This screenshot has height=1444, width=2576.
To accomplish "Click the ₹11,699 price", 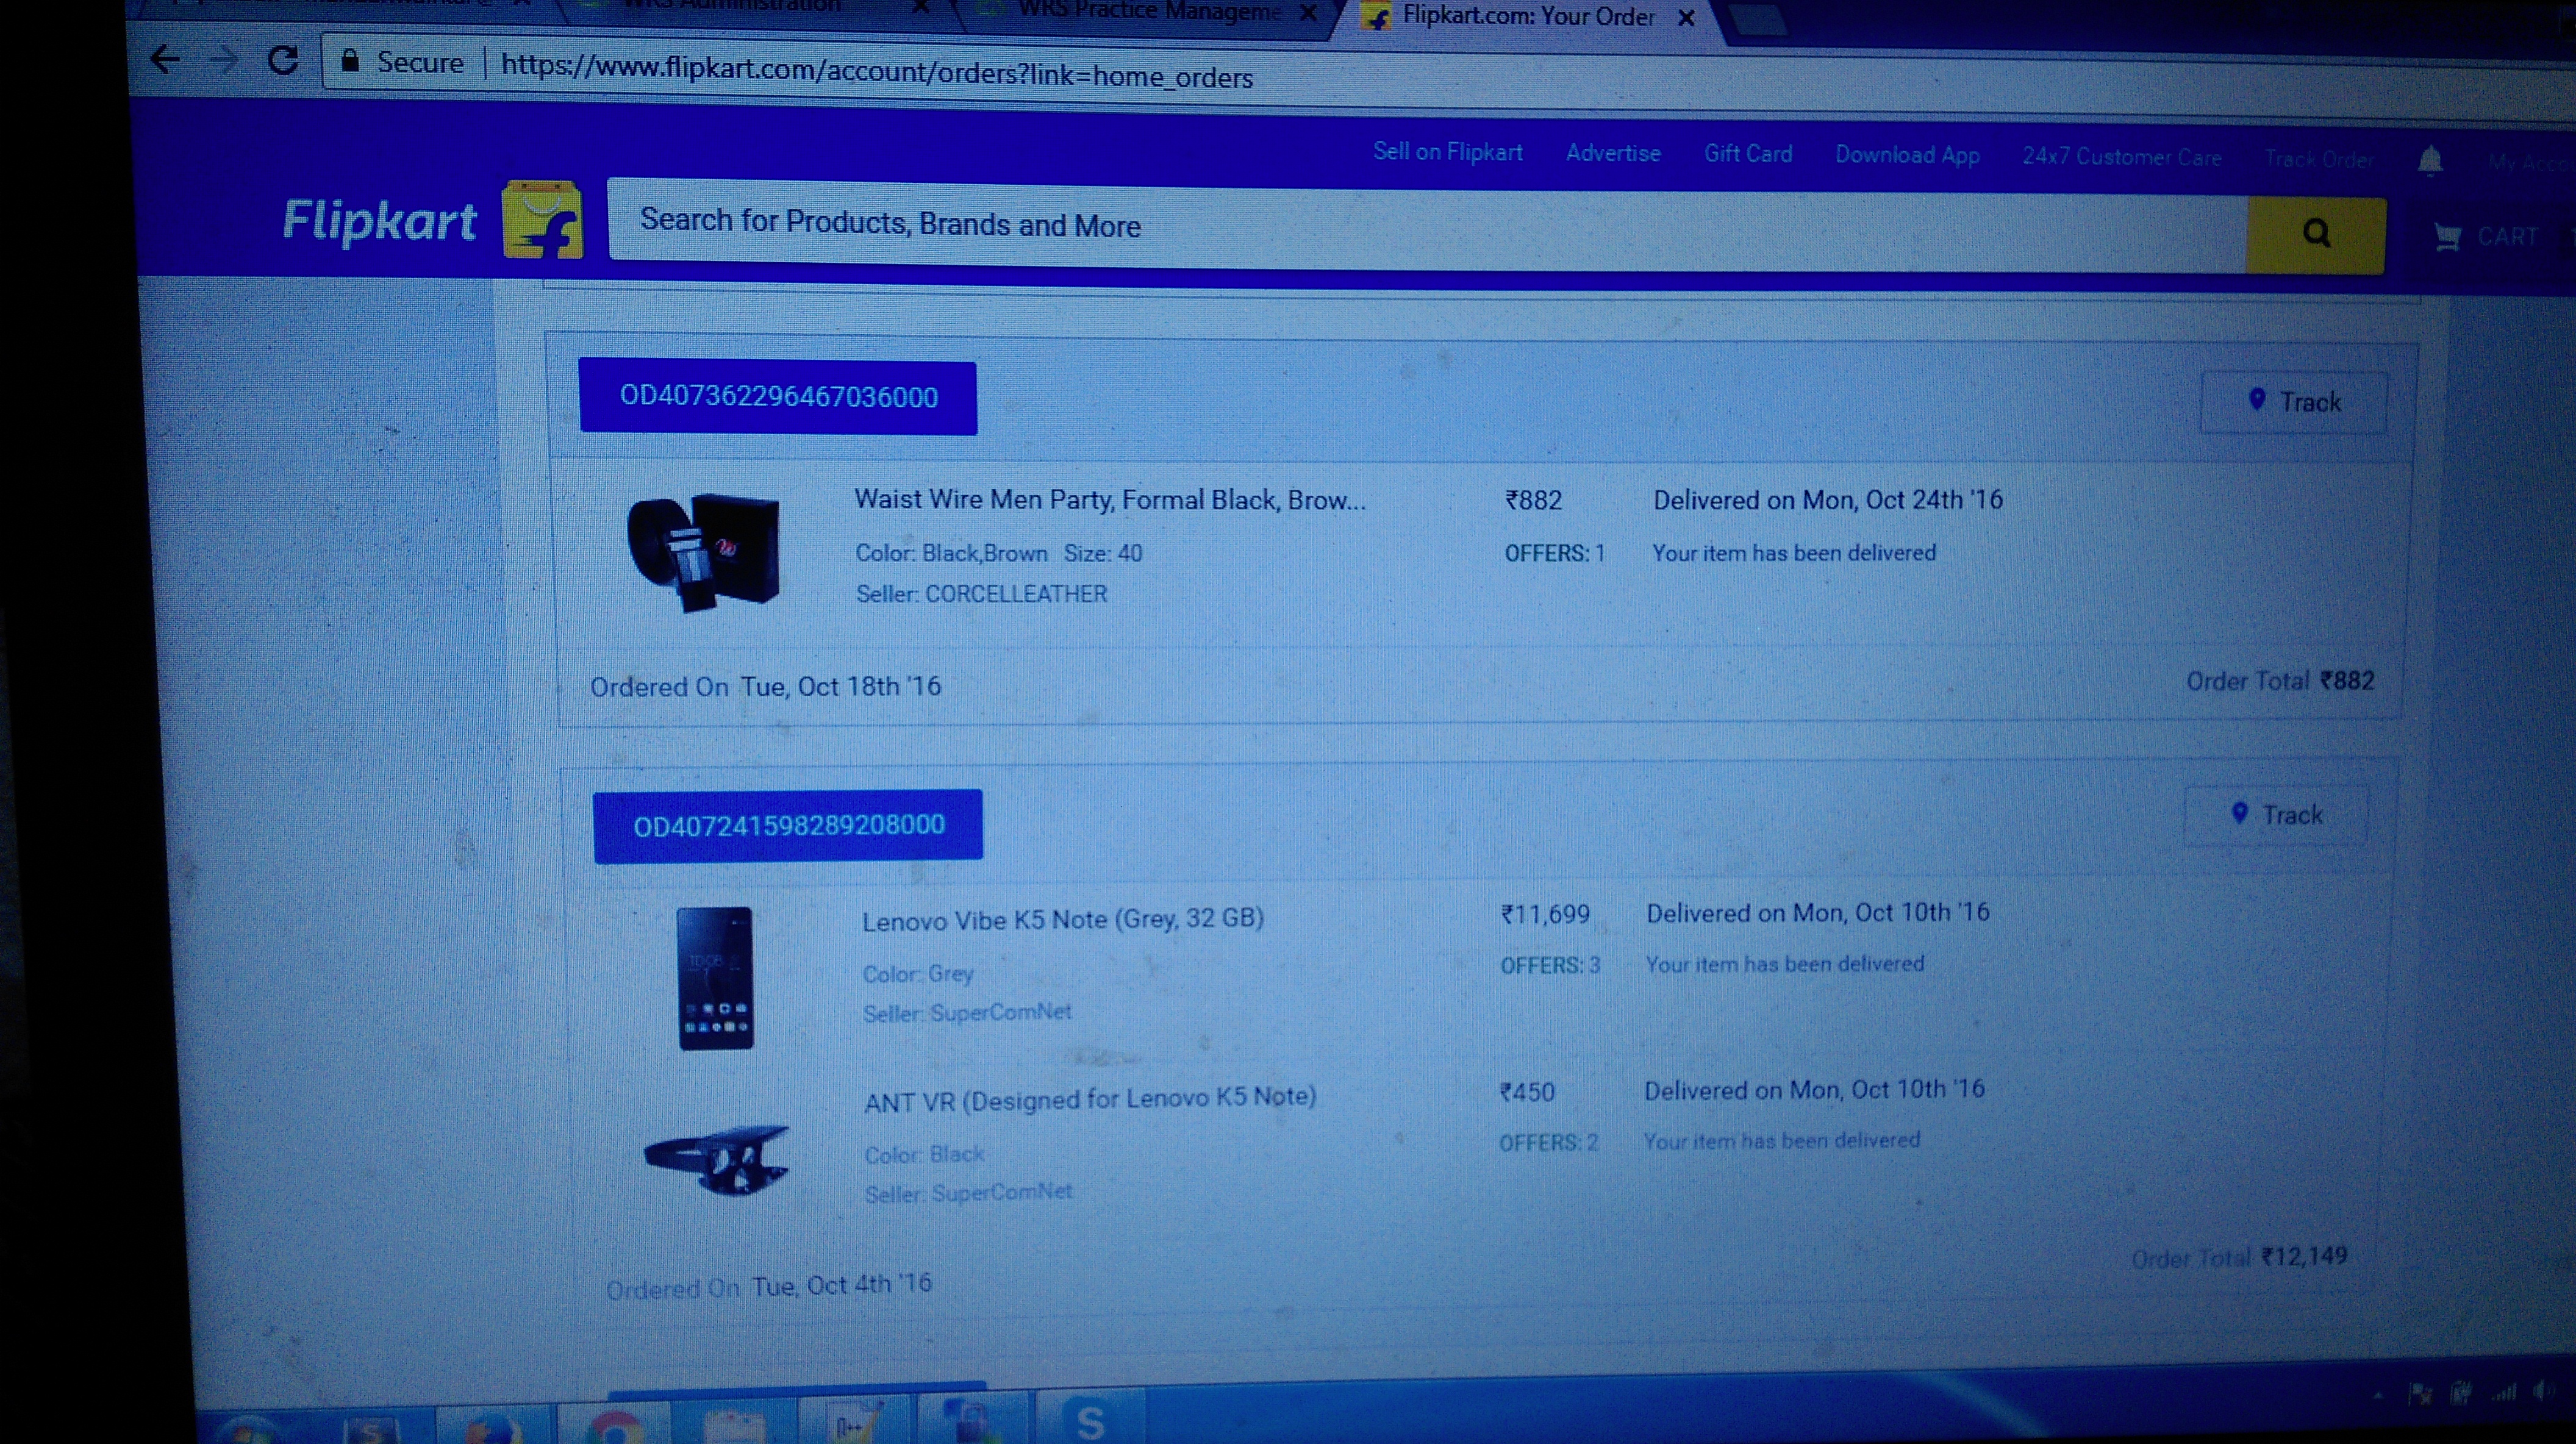I will tap(1545, 914).
